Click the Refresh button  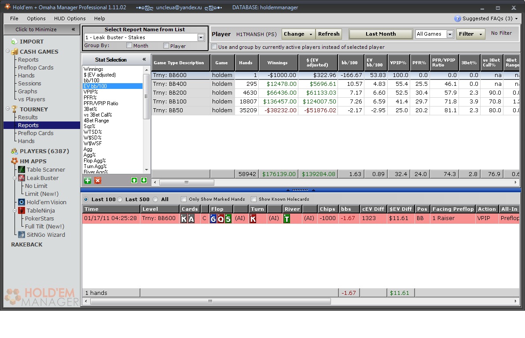click(328, 34)
